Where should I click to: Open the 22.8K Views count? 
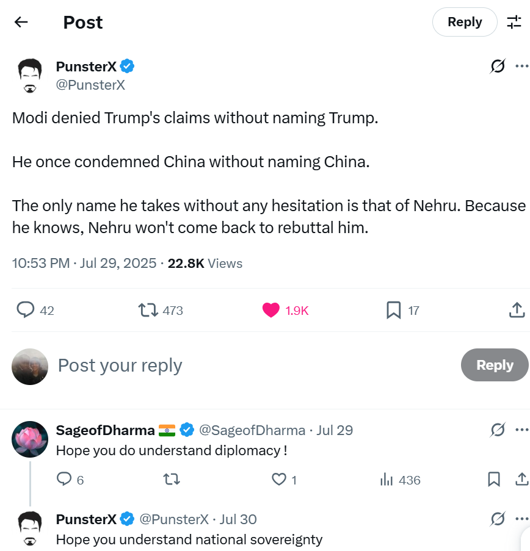click(x=205, y=264)
